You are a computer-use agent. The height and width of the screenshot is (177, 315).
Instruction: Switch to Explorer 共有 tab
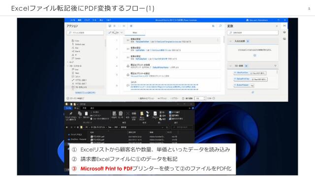(84, 108)
